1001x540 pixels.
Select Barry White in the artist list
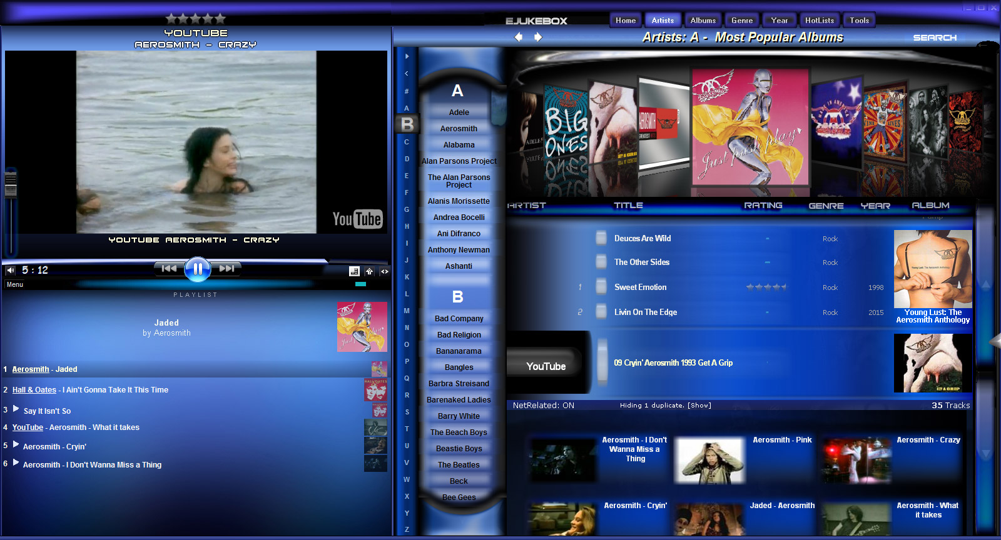(459, 416)
